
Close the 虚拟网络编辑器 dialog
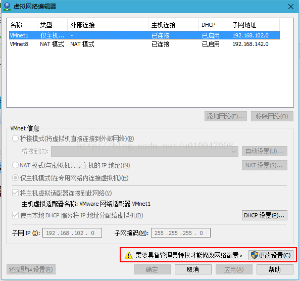(x=291, y=7)
